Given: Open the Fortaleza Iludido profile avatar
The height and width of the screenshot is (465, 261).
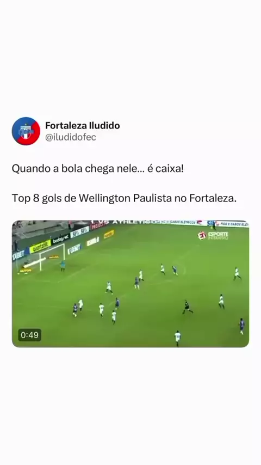Looking at the screenshot, I should pyautogui.click(x=26, y=131).
